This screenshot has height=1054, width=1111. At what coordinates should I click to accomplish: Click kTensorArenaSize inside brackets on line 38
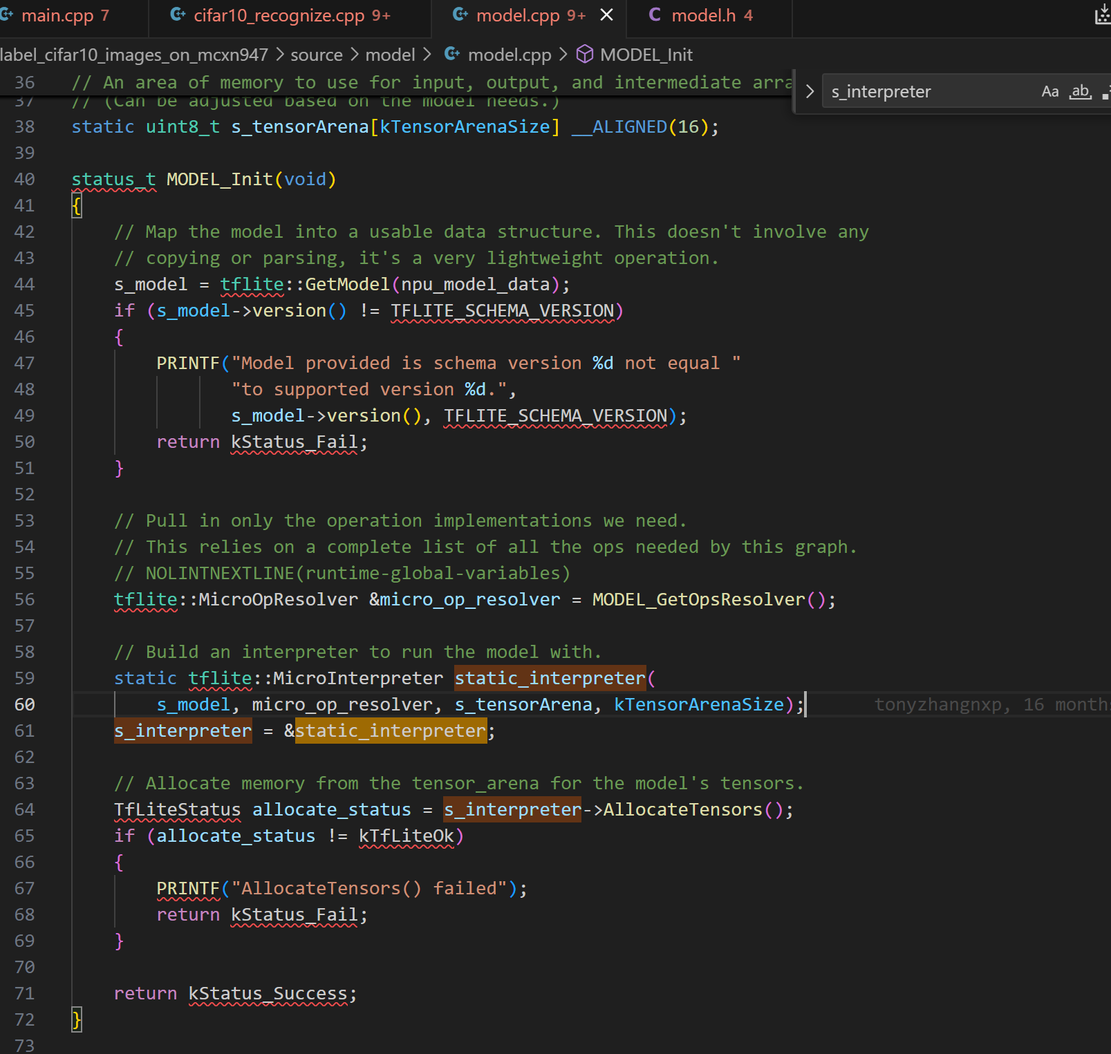coord(465,126)
